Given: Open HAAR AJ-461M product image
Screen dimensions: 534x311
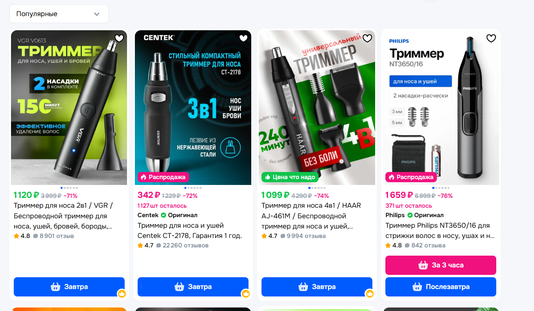Looking at the screenshot, I should coord(317,108).
